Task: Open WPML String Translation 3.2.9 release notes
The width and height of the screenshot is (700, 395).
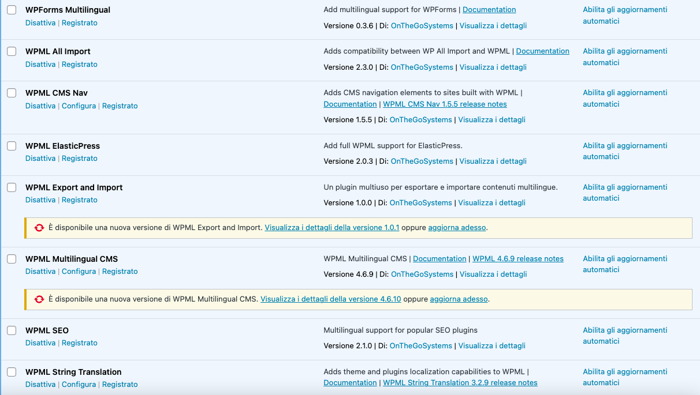Action: click(x=460, y=383)
